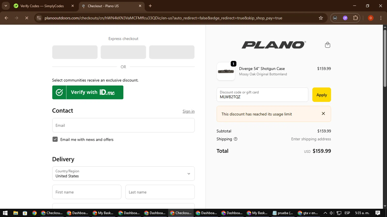Verify with ID.me button

88,92
